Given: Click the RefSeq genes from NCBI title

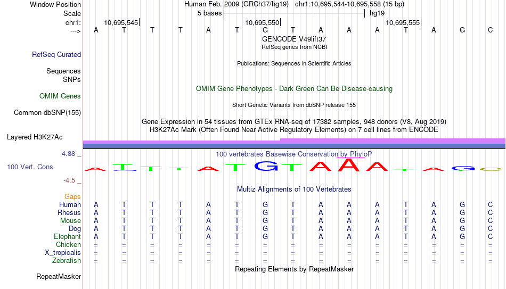Looking at the screenshot, I should pyautogui.click(x=295, y=47).
